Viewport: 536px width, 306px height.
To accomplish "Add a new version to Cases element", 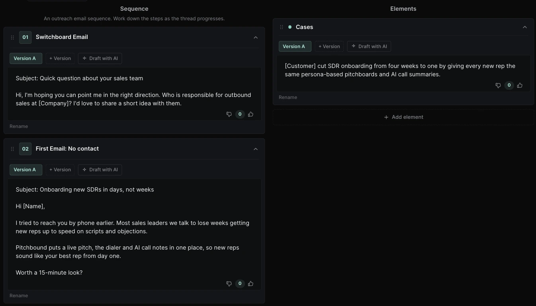I will pyautogui.click(x=329, y=46).
